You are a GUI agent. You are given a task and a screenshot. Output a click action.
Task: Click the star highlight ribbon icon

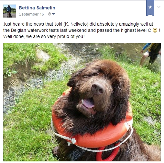[x=150, y=8]
